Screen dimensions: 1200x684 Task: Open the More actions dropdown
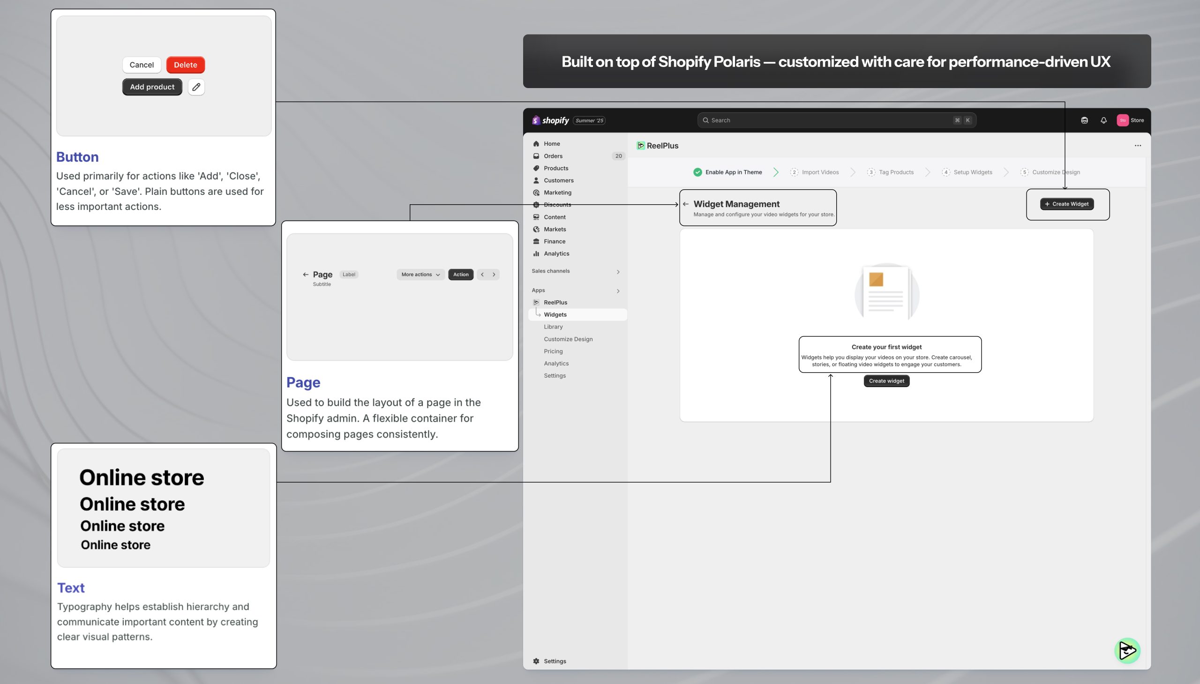coord(420,275)
